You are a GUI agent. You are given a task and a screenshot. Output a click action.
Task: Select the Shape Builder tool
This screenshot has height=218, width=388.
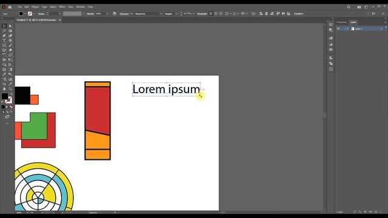pos(4,65)
